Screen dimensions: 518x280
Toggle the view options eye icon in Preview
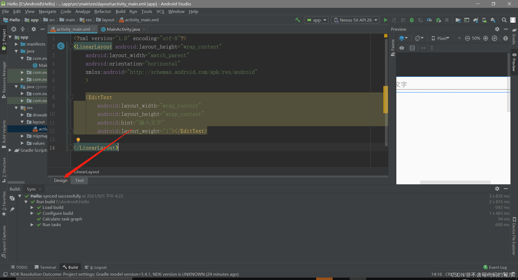402,48
